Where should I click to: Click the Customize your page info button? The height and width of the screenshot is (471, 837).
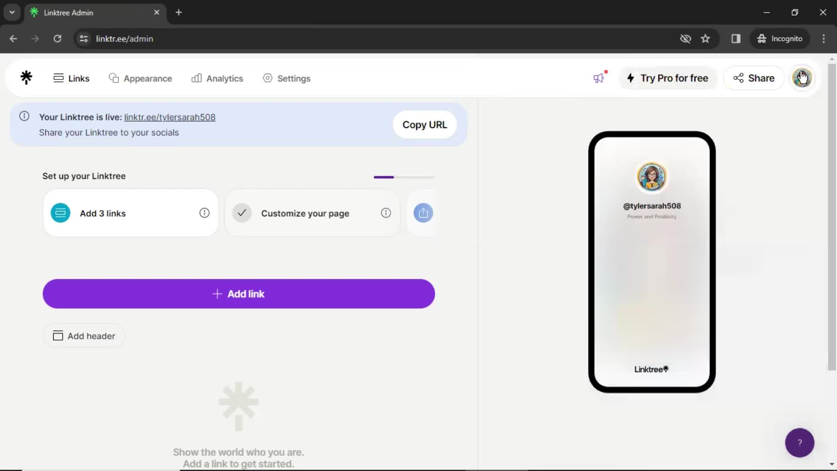coord(385,213)
